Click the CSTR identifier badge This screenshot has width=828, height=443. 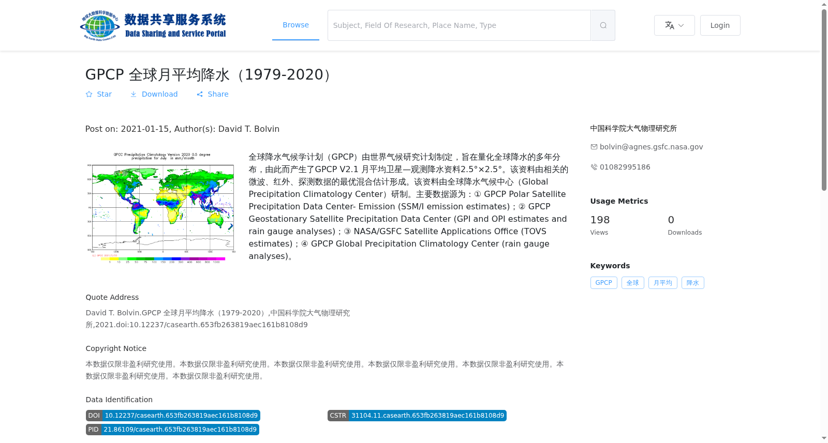(417, 416)
